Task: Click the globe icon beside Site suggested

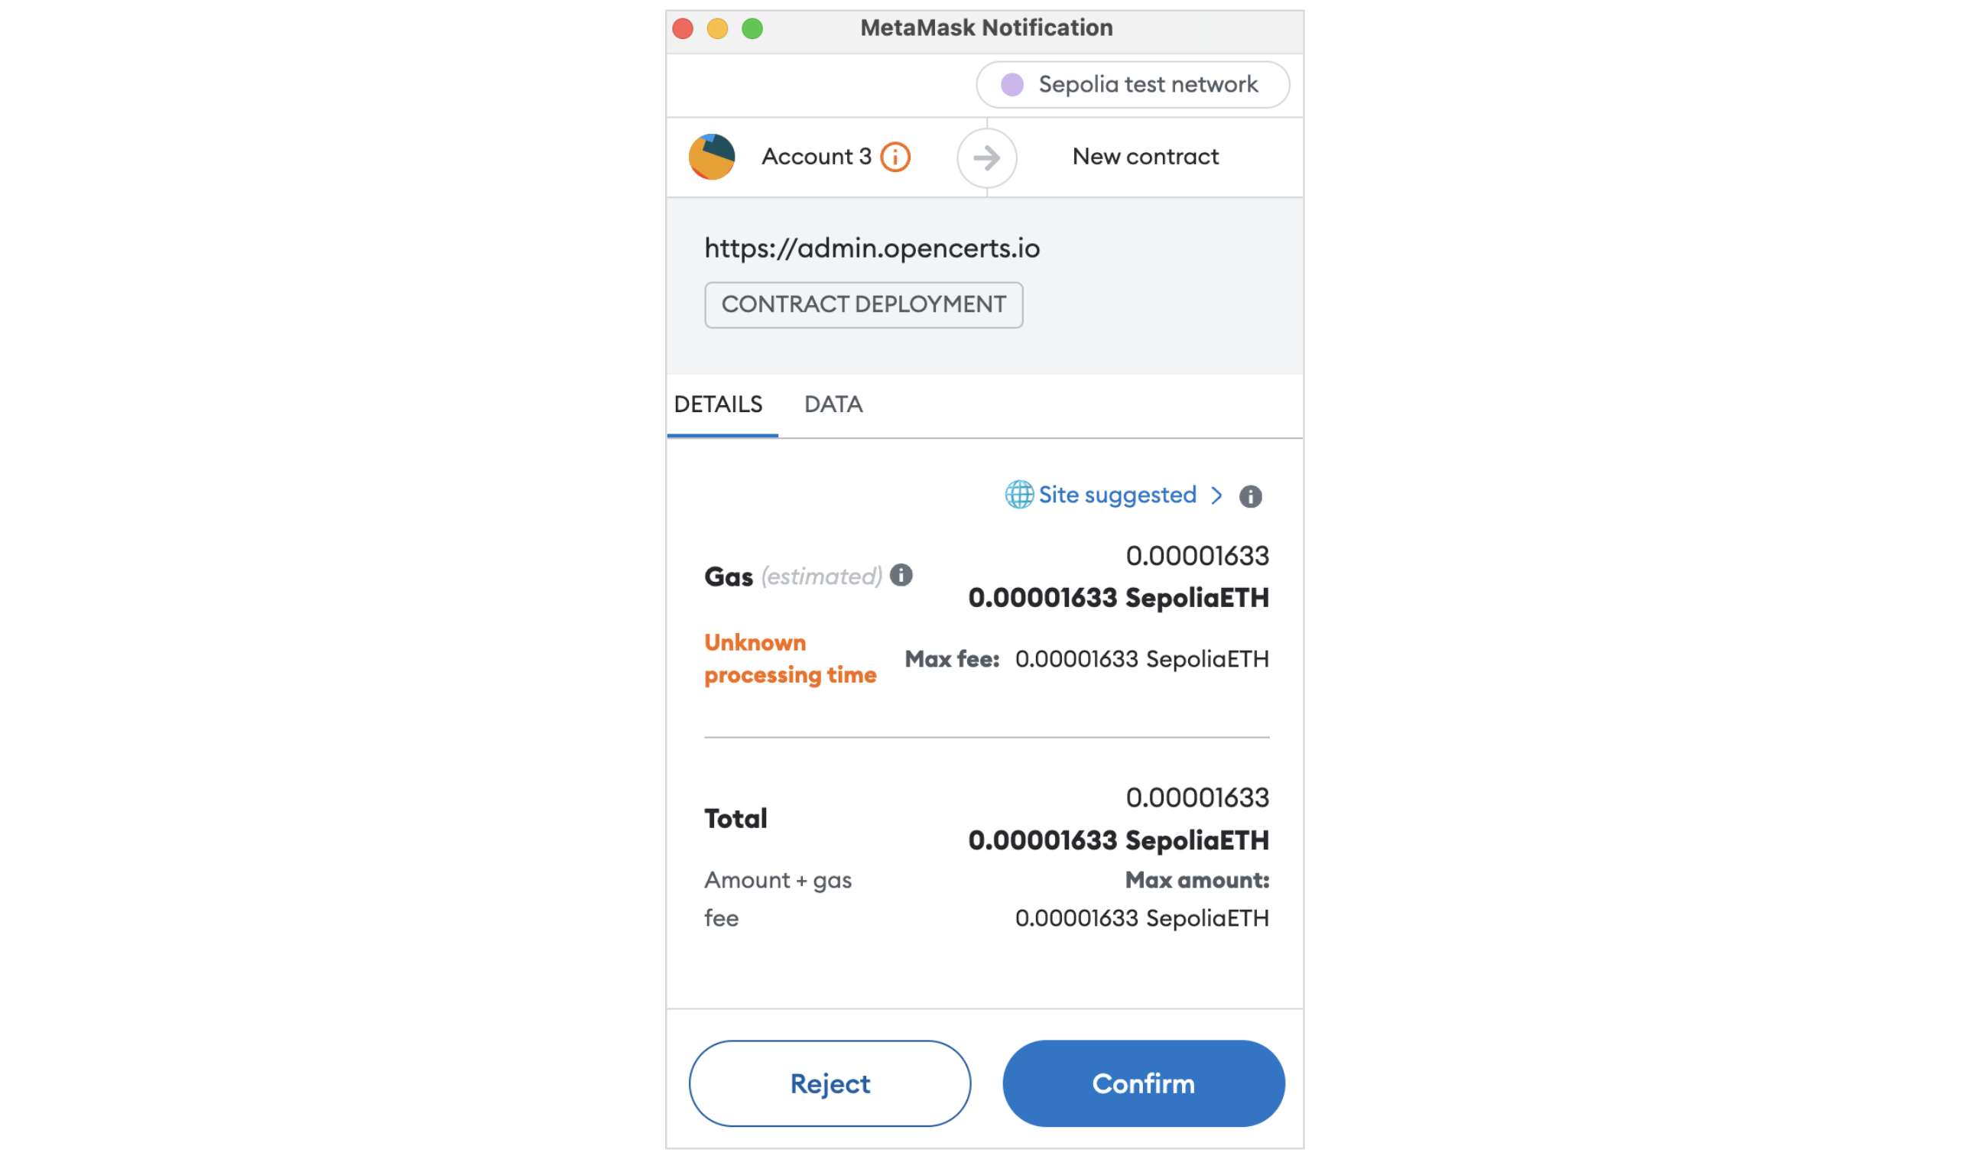Action: click(1019, 495)
